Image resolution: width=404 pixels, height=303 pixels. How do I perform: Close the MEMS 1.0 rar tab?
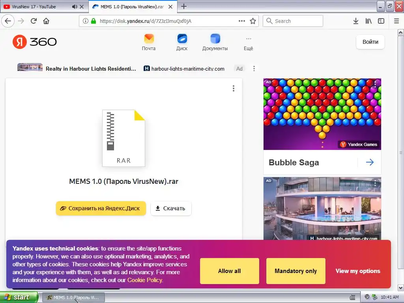[170, 7]
